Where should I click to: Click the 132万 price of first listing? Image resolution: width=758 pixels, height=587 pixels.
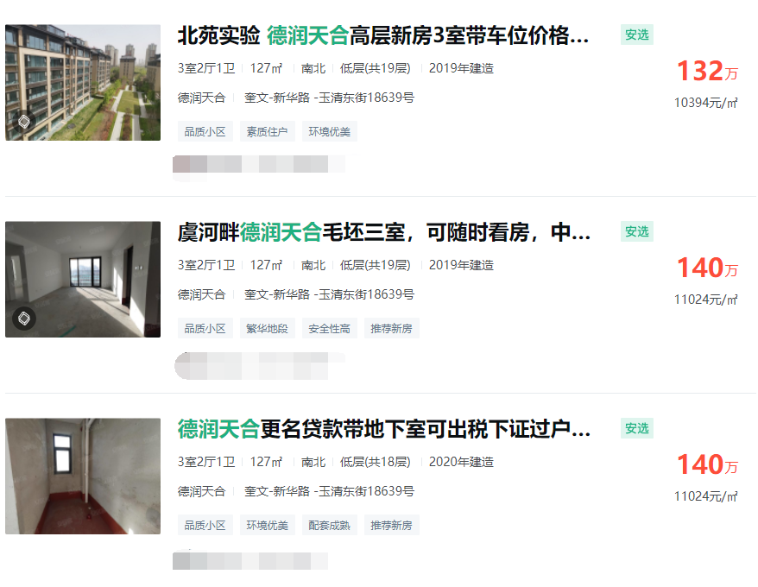[707, 71]
